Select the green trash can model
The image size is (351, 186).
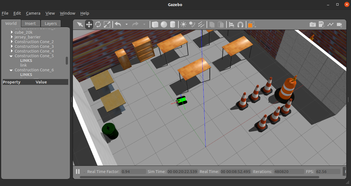coord(110,131)
